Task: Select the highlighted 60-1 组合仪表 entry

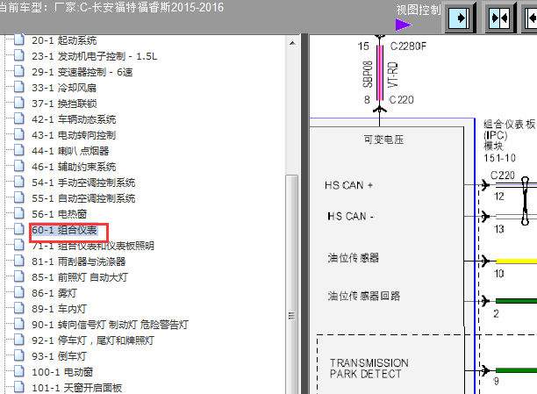Action: click(x=64, y=230)
